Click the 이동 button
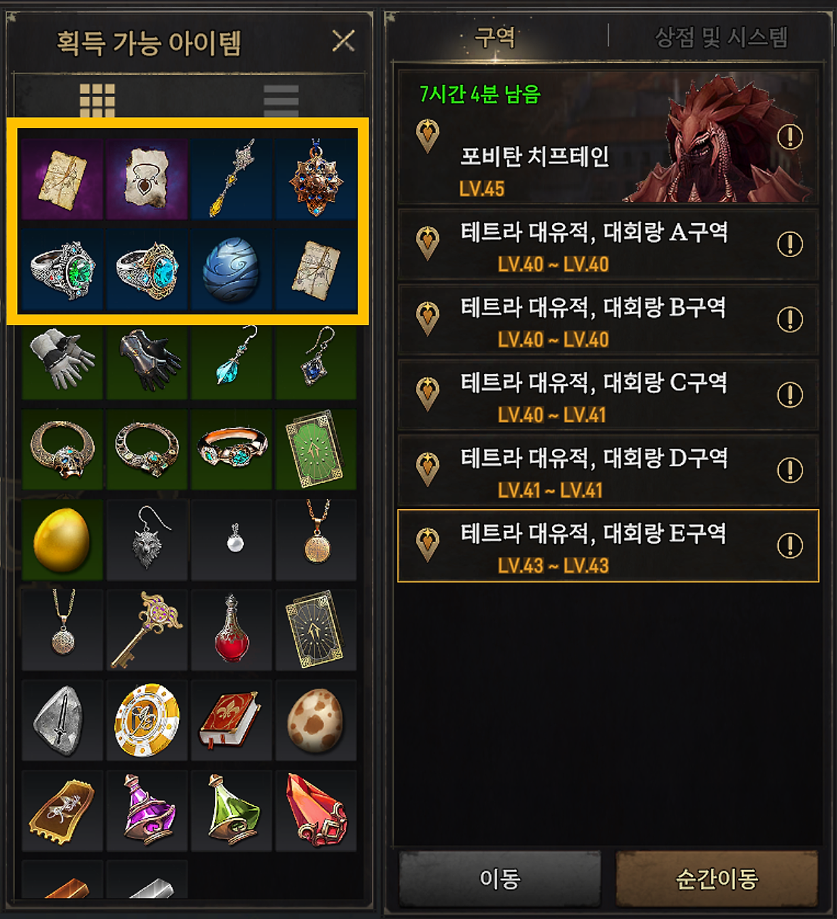The width and height of the screenshot is (837, 919). (500, 878)
